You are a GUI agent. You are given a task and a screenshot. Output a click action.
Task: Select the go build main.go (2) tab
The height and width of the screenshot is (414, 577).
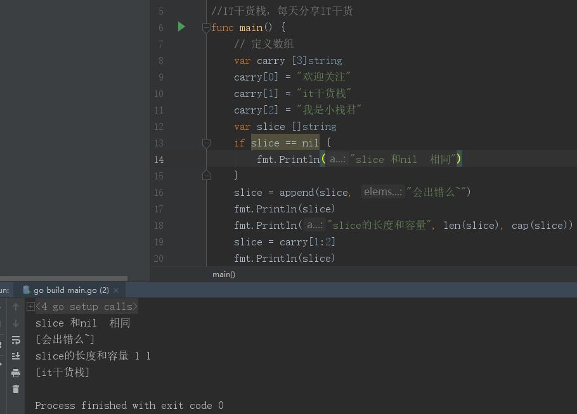pyautogui.click(x=70, y=290)
